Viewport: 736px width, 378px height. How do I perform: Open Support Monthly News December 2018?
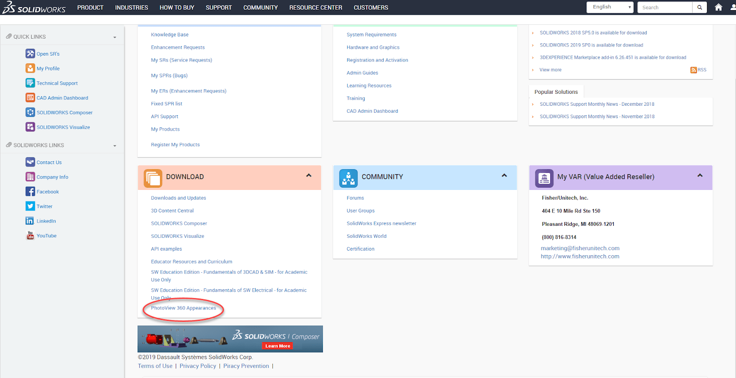click(597, 104)
